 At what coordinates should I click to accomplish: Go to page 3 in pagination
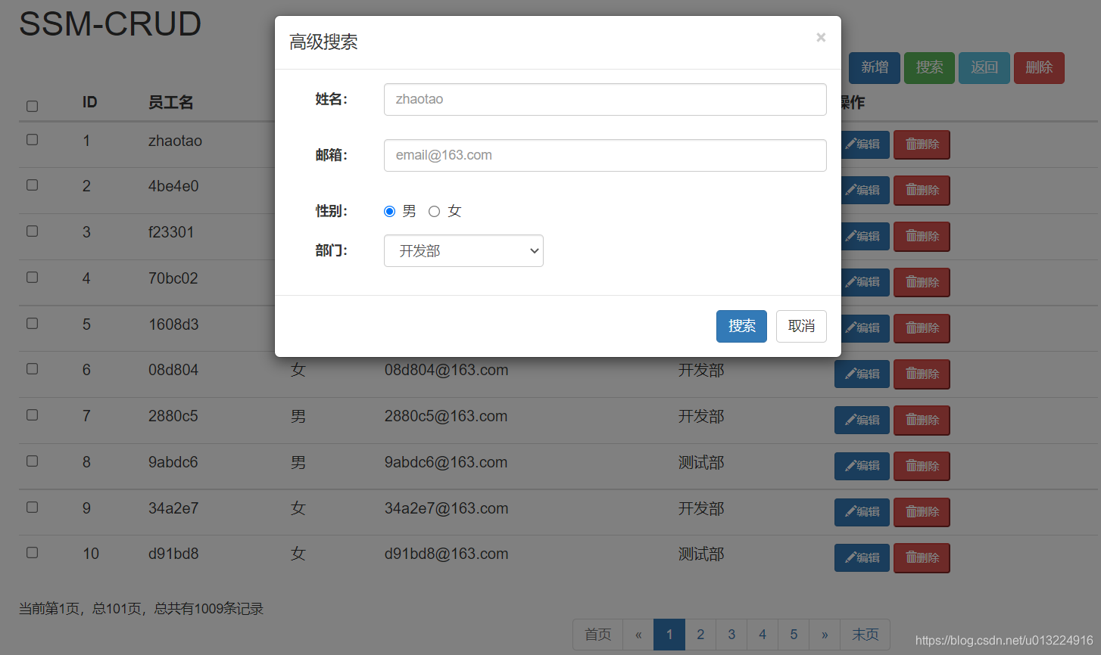[x=731, y=635]
